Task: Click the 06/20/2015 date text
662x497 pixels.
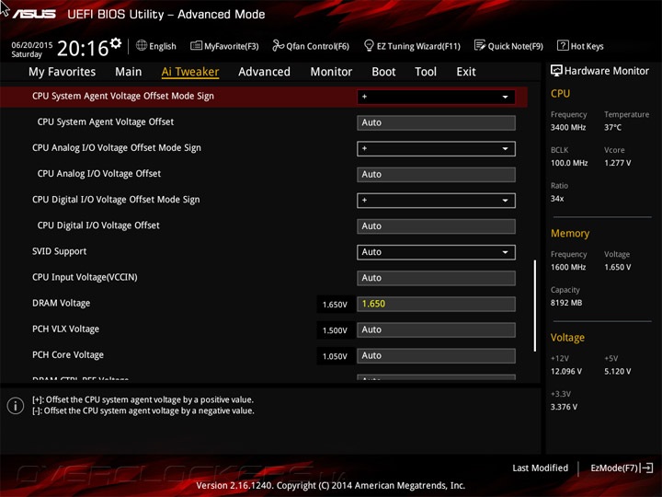Action: [x=31, y=45]
